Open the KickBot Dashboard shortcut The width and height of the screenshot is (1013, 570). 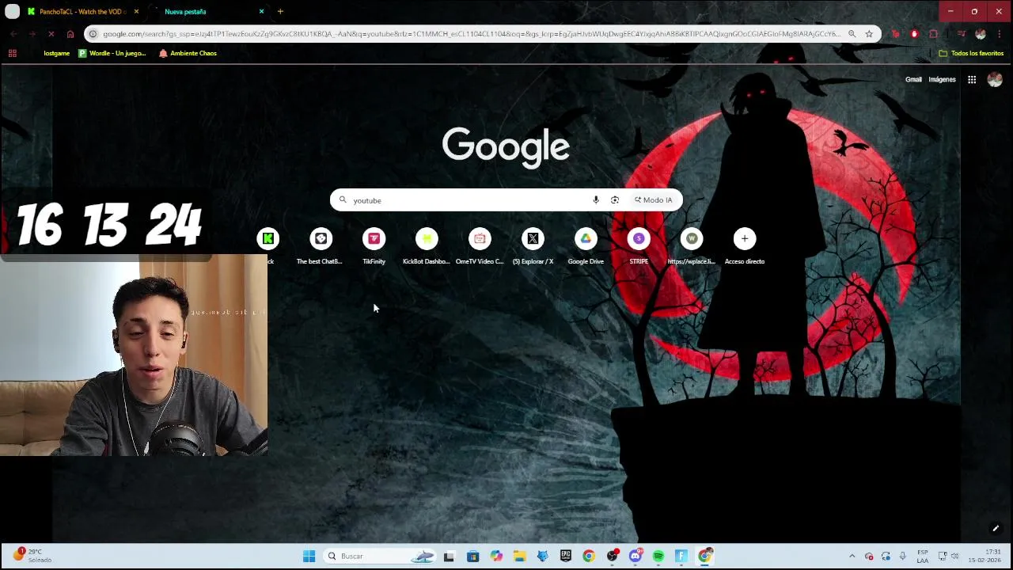(x=427, y=245)
